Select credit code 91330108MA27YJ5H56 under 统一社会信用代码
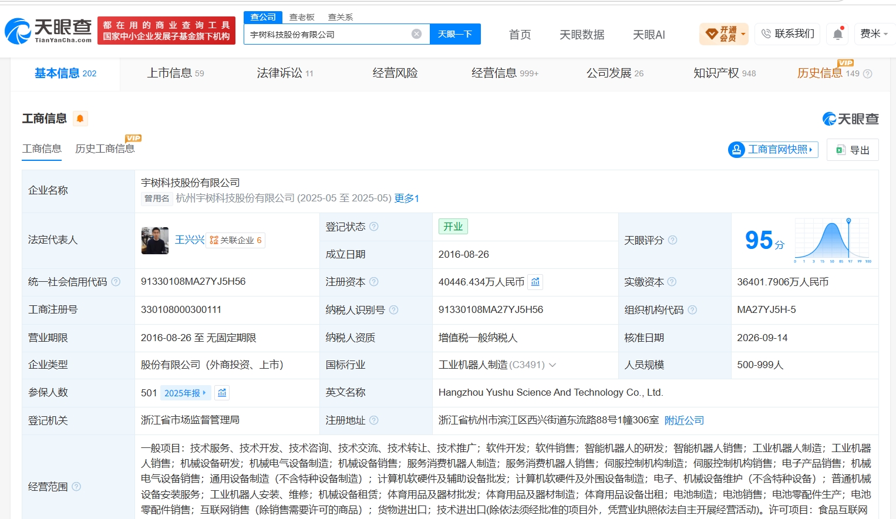Viewport: 896px width, 519px height. (x=193, y=282)
